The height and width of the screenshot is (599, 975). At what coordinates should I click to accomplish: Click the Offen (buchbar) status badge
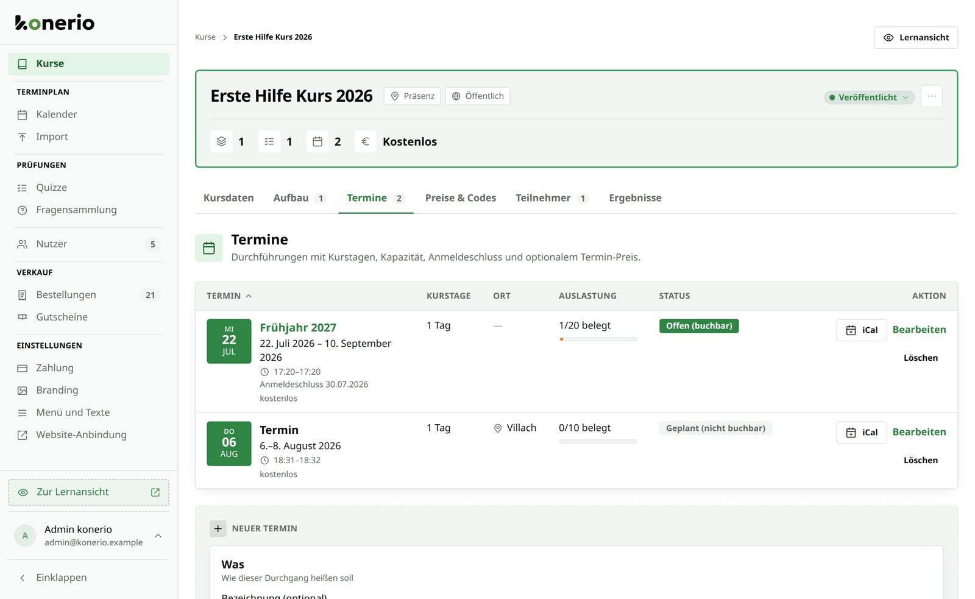(699, 326)
